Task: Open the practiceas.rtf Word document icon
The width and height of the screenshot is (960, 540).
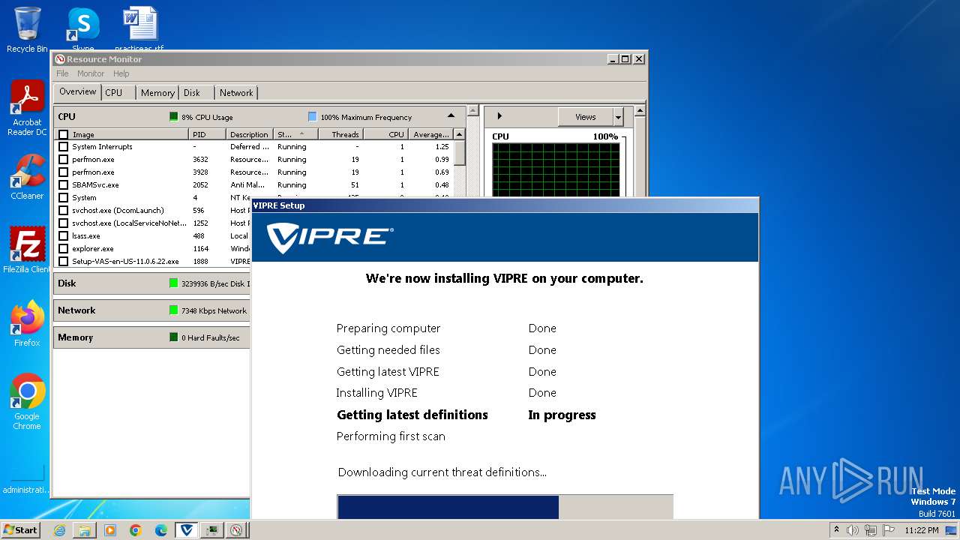Action: click(x=139, y=28)
